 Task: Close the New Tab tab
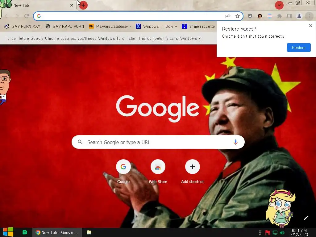point(72,5)
